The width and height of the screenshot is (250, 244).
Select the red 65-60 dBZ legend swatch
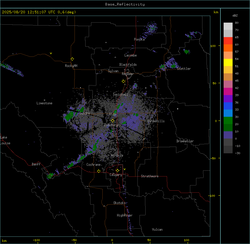(x=228, y=41)
